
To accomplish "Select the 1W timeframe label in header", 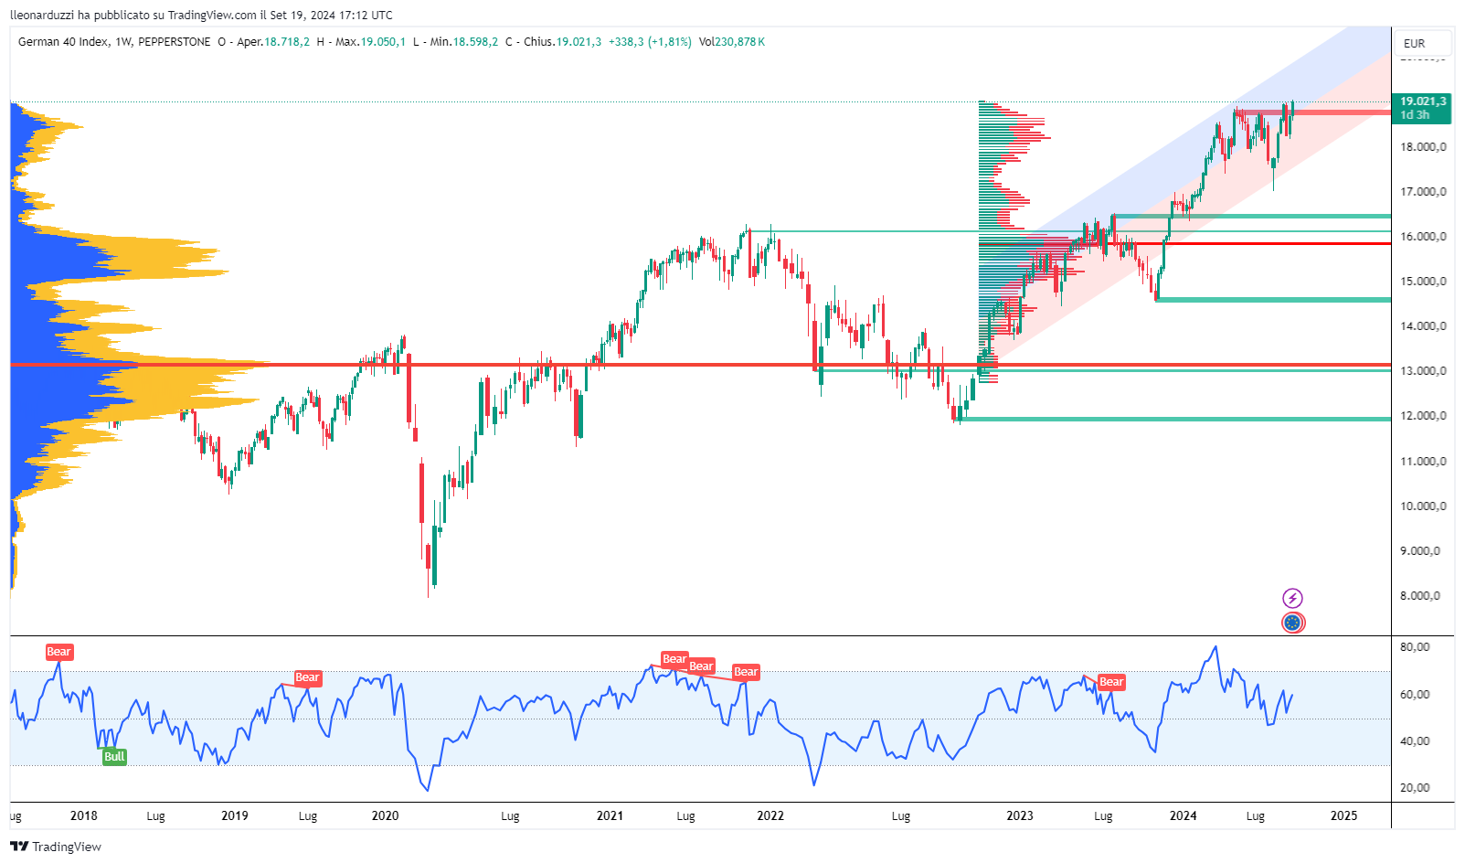I will (x=123, y=42).
